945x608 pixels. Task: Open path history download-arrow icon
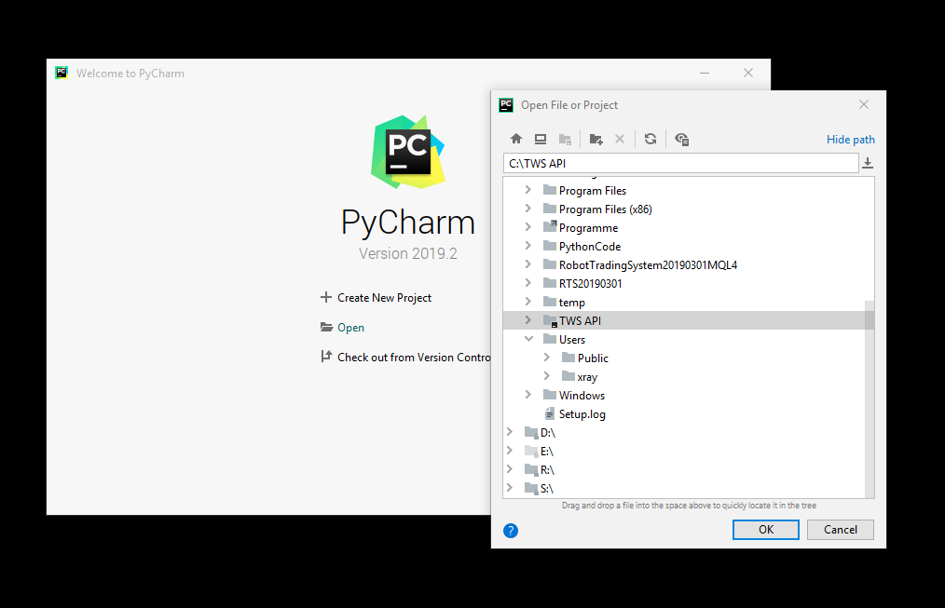point(868,163)
